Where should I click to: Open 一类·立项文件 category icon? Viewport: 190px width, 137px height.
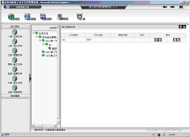coord(15,32)
